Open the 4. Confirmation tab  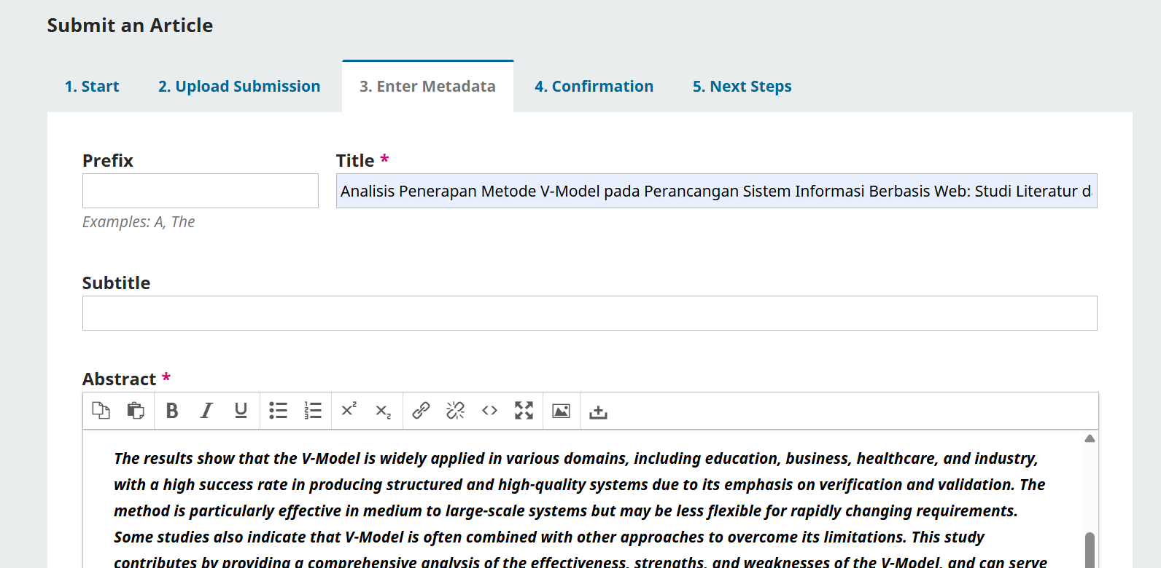coord(594,87)
